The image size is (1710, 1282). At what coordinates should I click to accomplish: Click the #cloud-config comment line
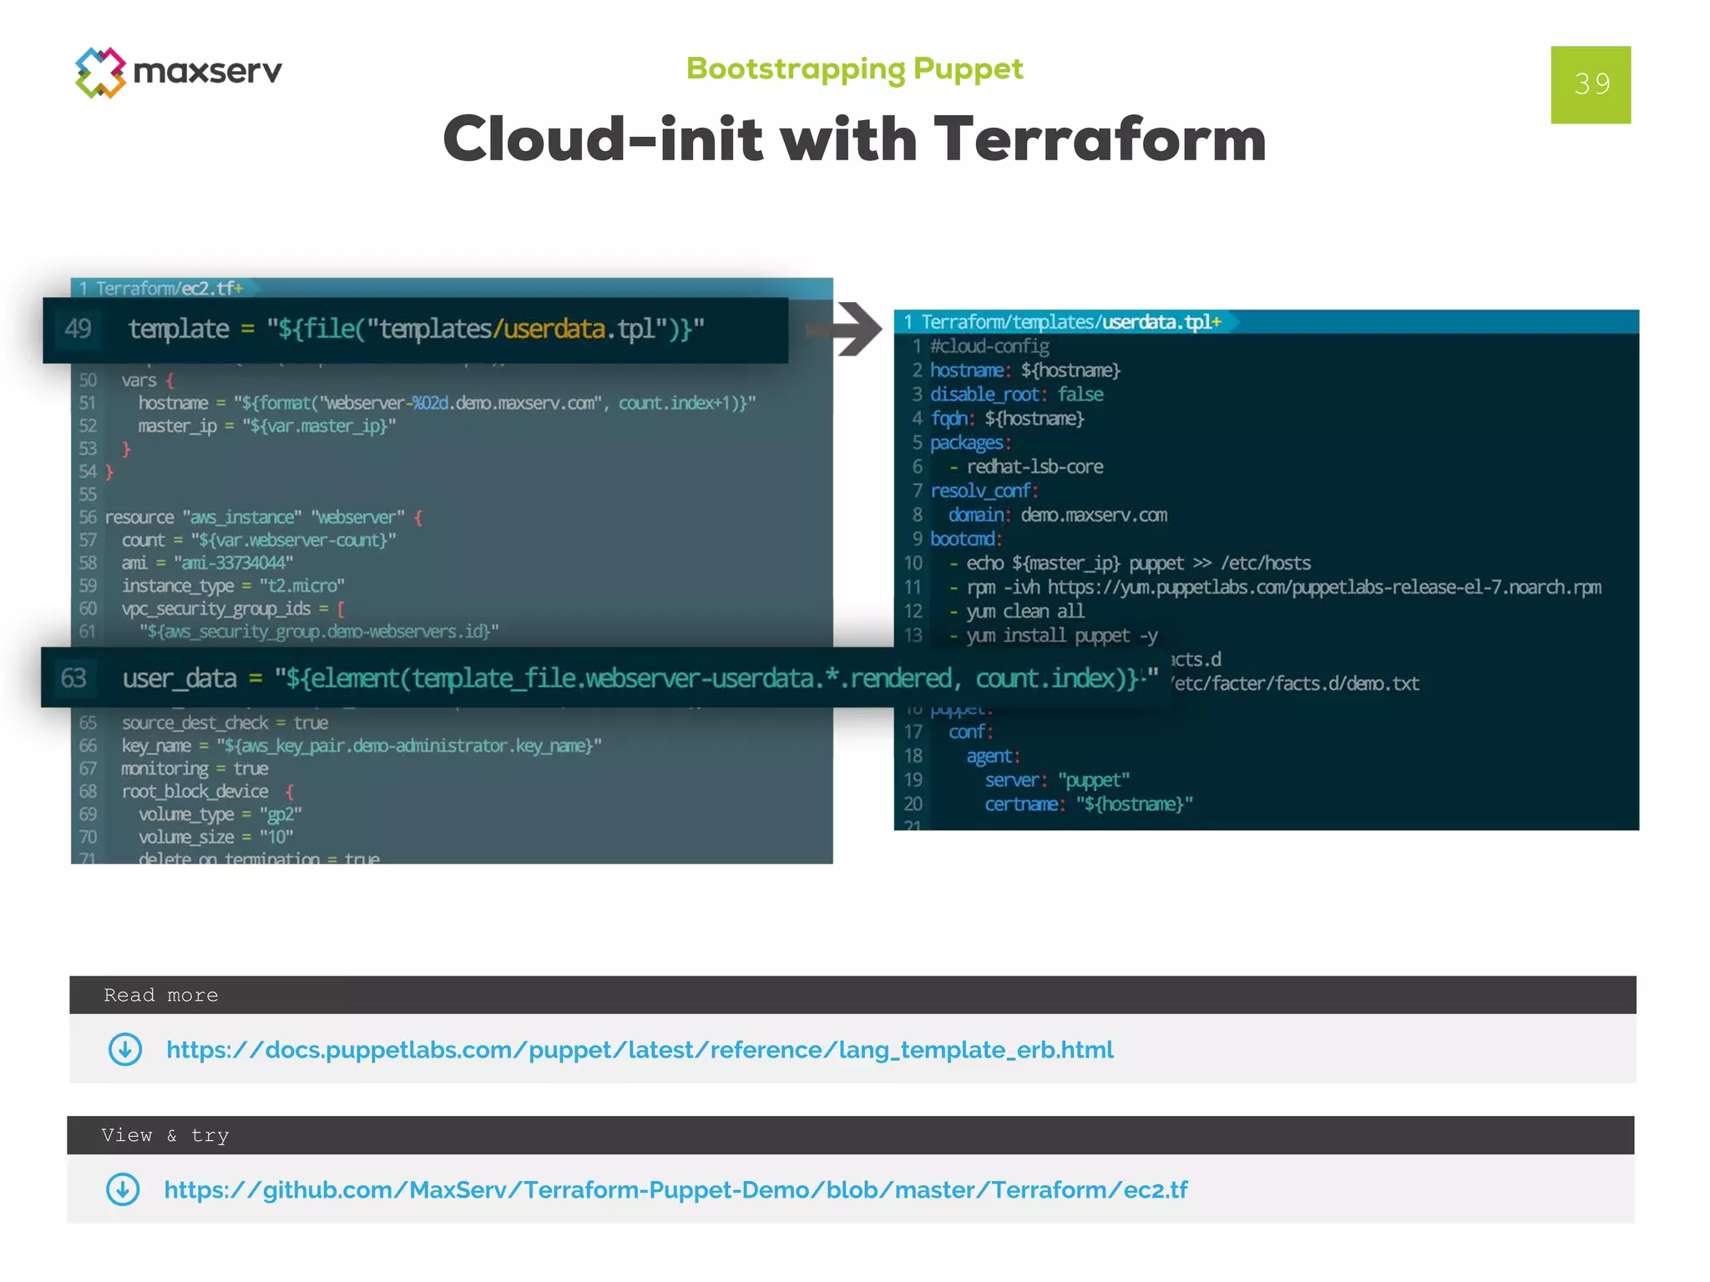(x=989, y=346)
